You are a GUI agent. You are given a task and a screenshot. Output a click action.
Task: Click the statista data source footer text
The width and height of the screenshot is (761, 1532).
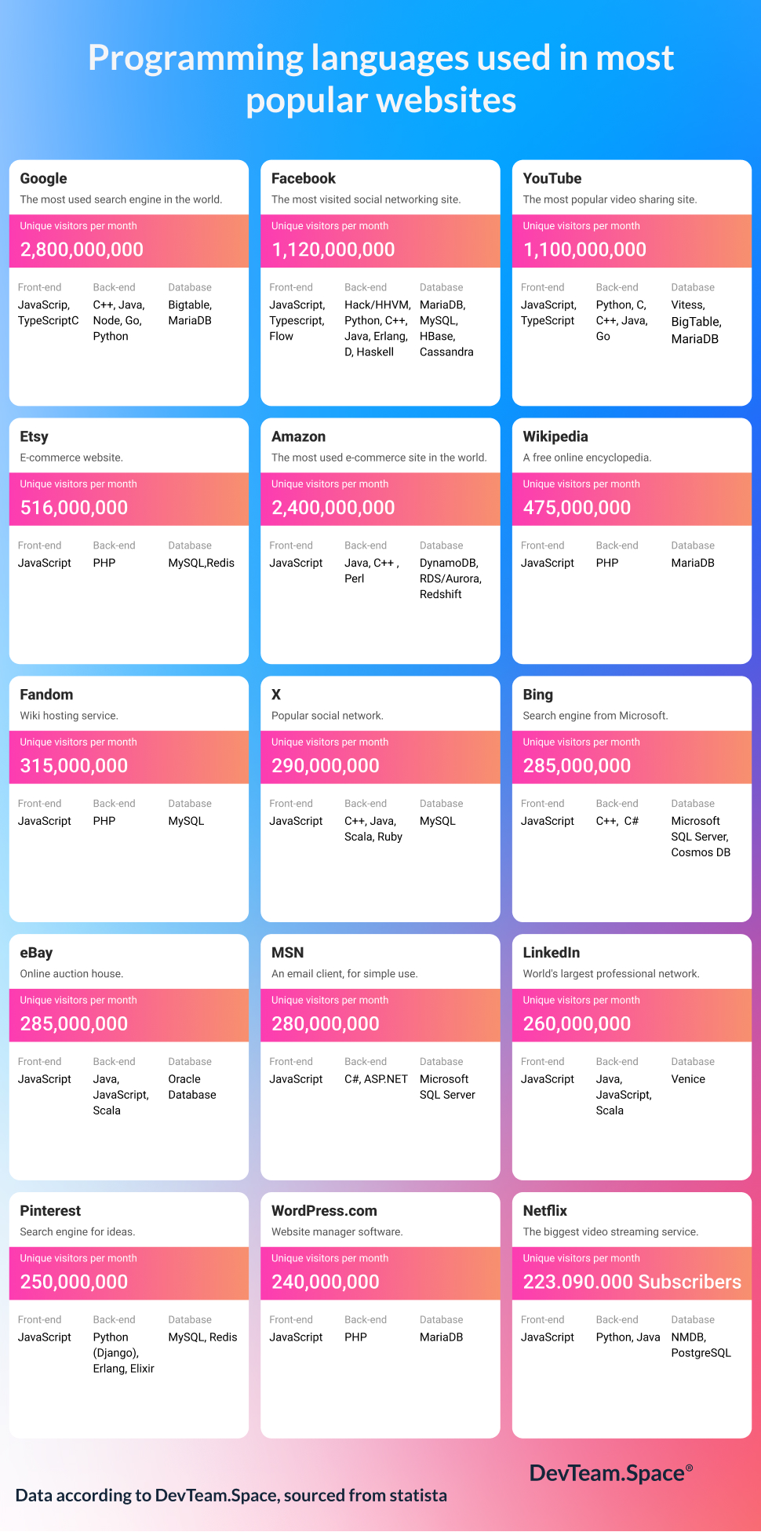231,1495
